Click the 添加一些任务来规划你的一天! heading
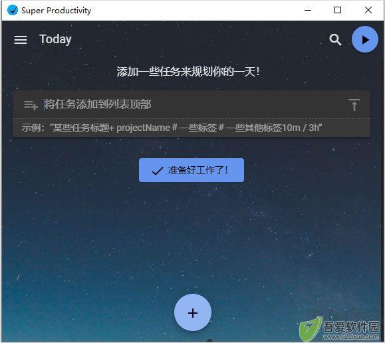385x343 pixels. pyautogui.click(x=188, y=72)
